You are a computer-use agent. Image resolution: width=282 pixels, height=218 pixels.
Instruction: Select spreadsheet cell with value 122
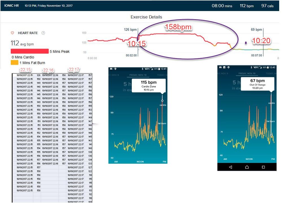(x=88, y=171)
